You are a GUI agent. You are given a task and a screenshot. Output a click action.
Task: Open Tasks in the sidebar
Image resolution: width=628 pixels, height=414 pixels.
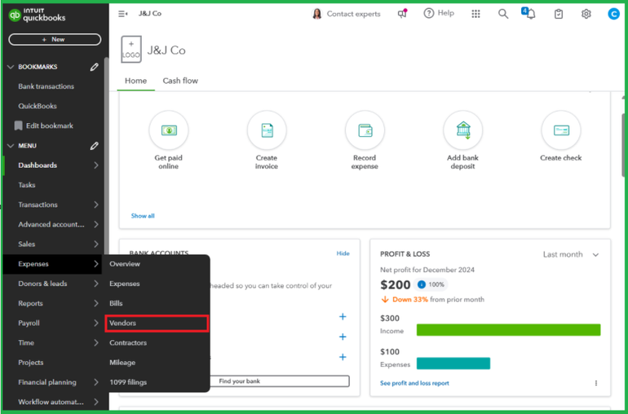coord(27,185)
